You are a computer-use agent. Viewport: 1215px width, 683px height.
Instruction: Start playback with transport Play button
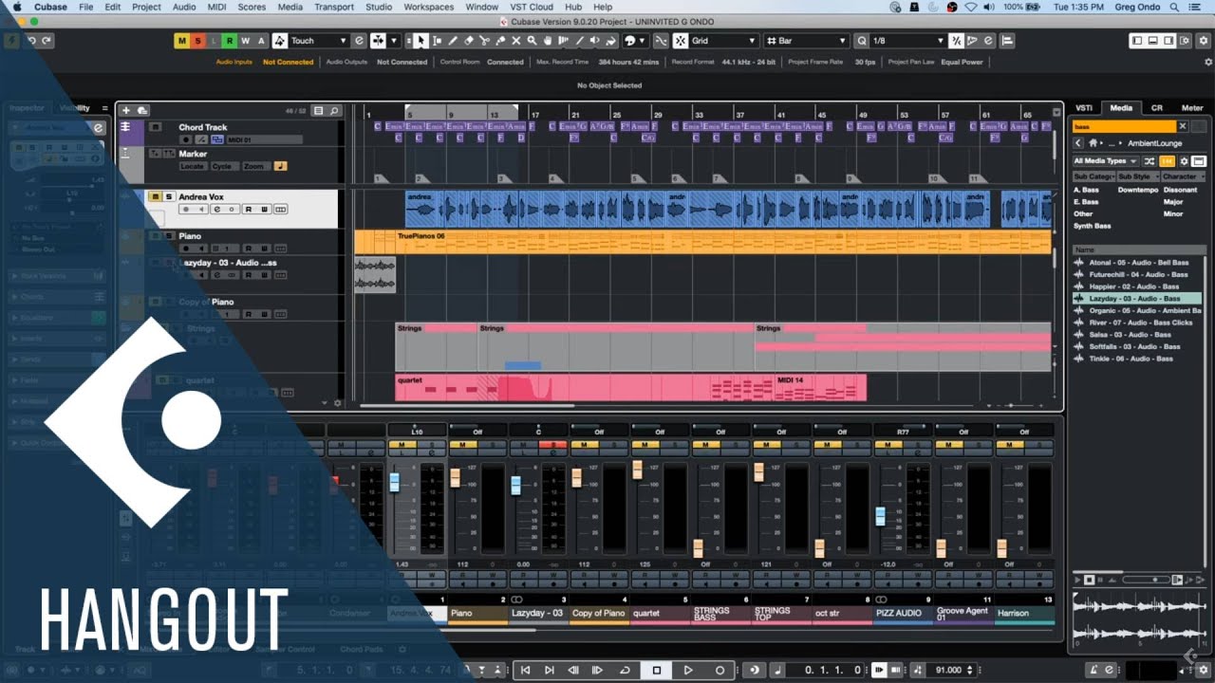pos(688,670)
